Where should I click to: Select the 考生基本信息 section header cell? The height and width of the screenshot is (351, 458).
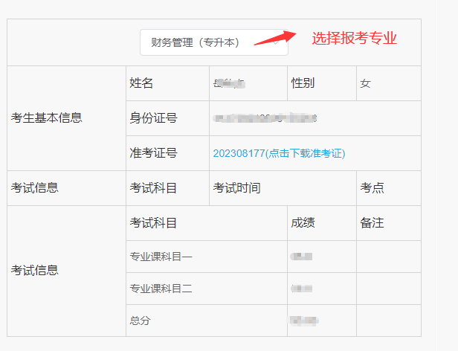pyautogui.click(x=47, y=117)
